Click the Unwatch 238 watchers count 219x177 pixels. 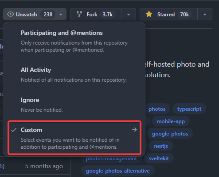pyautogui.click(x=48, y=15)
